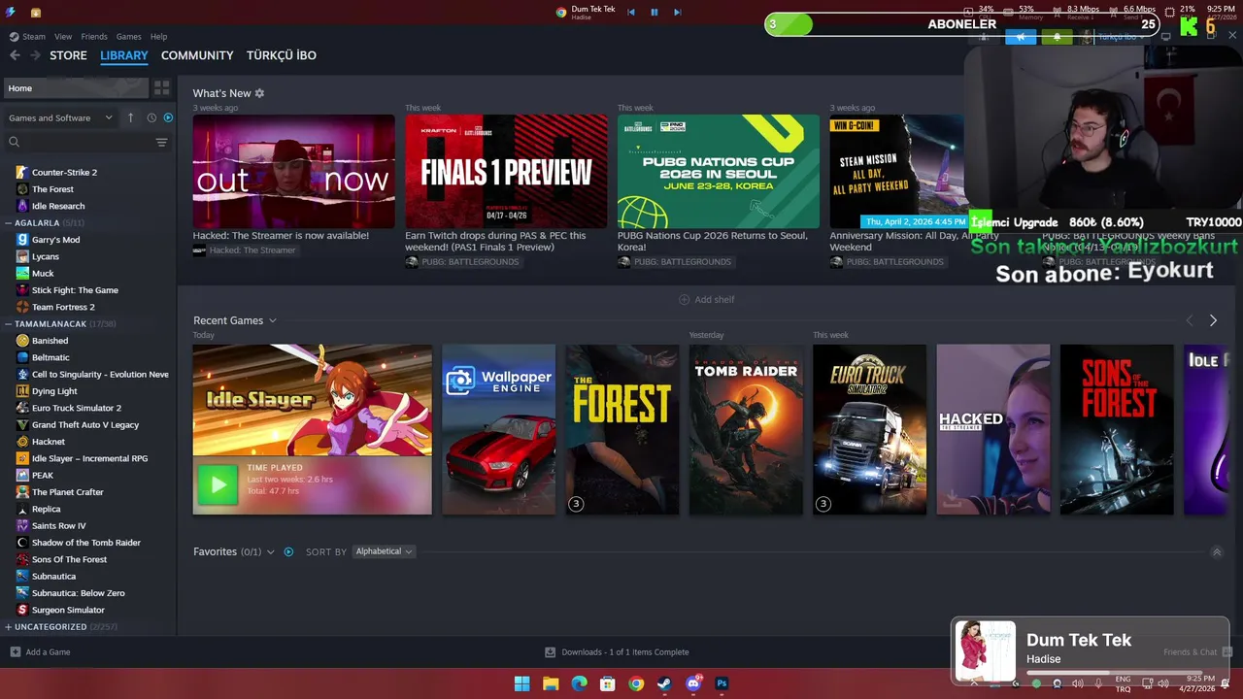The image size is (1243, 699).
Task: Skip to next track in top bar
Action: click(x=677, y=12)
